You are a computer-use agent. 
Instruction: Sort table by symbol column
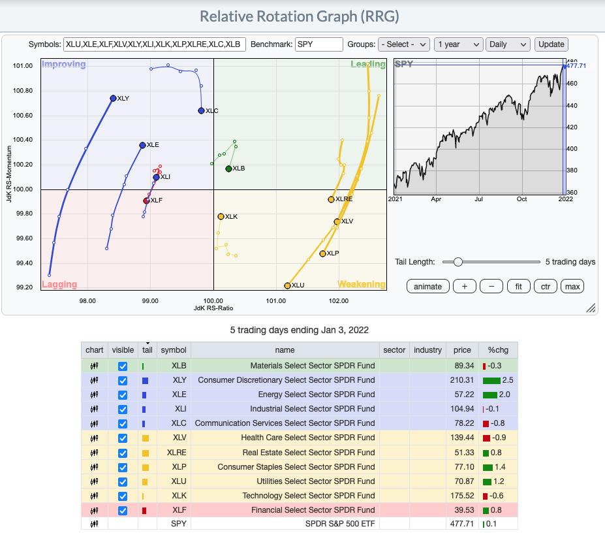[174, 350]
